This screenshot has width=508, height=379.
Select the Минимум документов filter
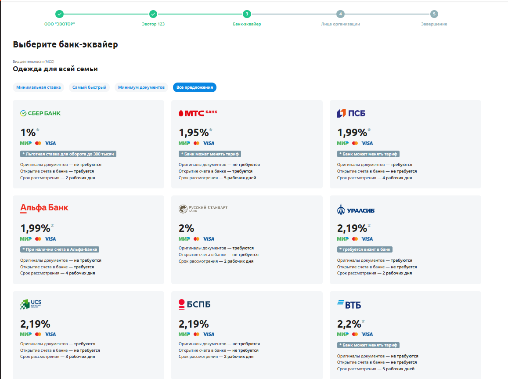(x=141, y=87)
